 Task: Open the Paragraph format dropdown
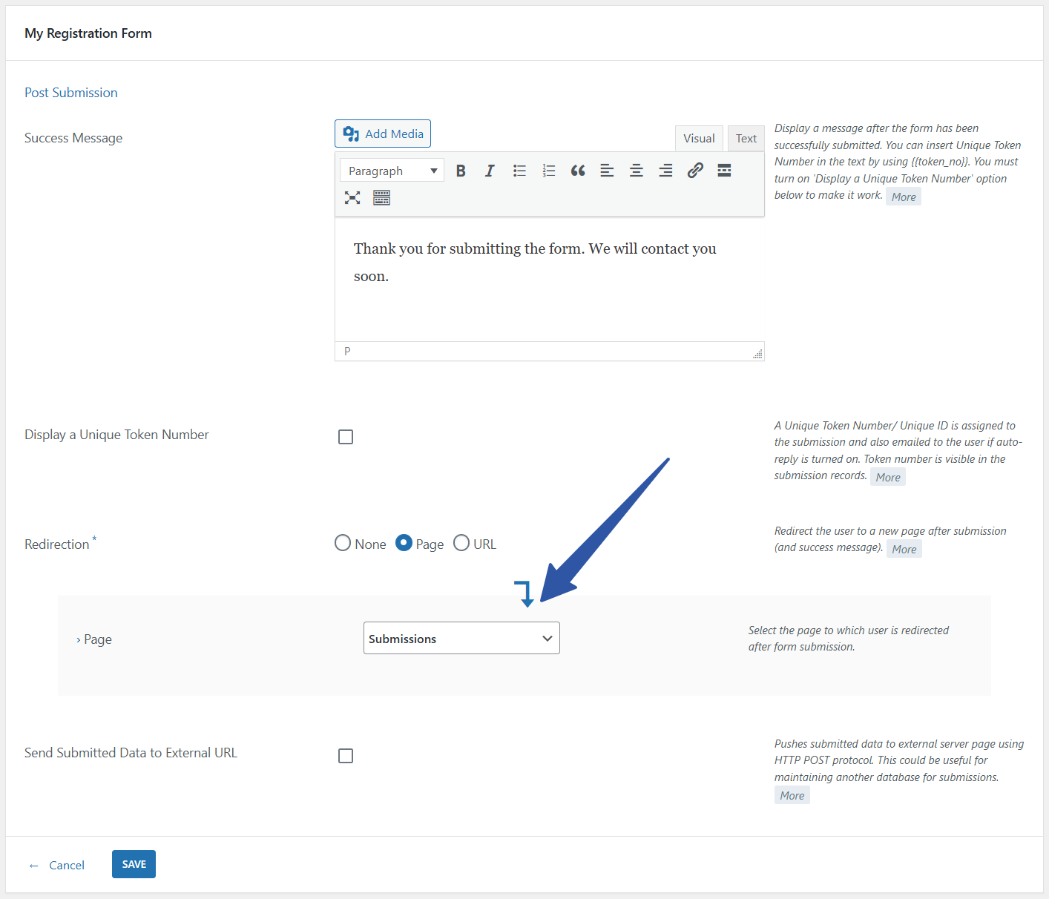click(x=392, y=171)
